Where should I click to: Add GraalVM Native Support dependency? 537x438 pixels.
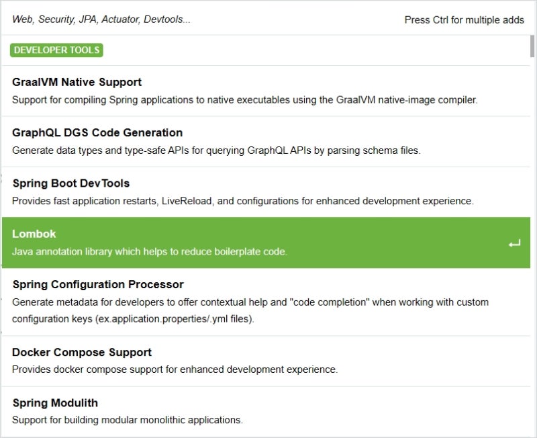coord(266,91)
